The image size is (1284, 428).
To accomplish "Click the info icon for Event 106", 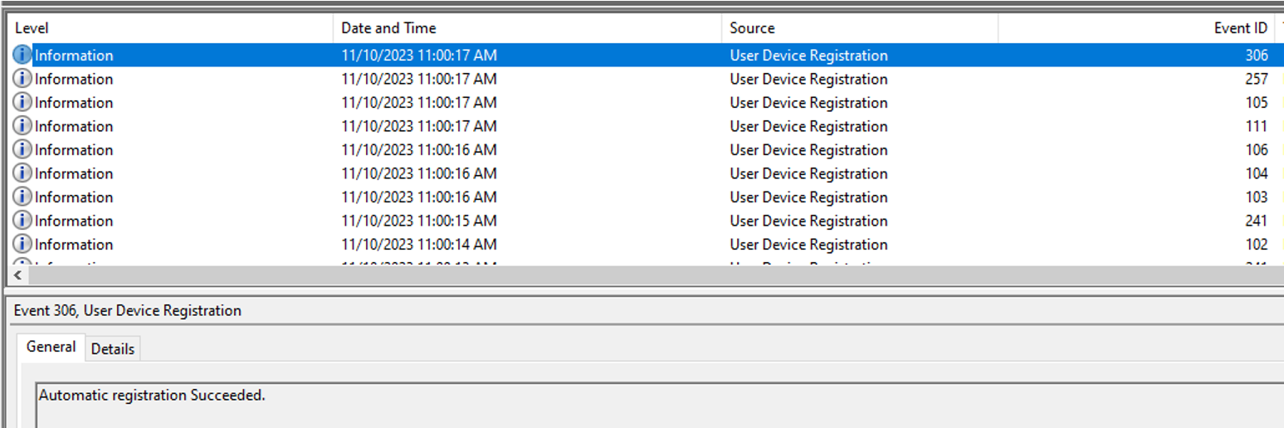I will click(x=22, y=150).
